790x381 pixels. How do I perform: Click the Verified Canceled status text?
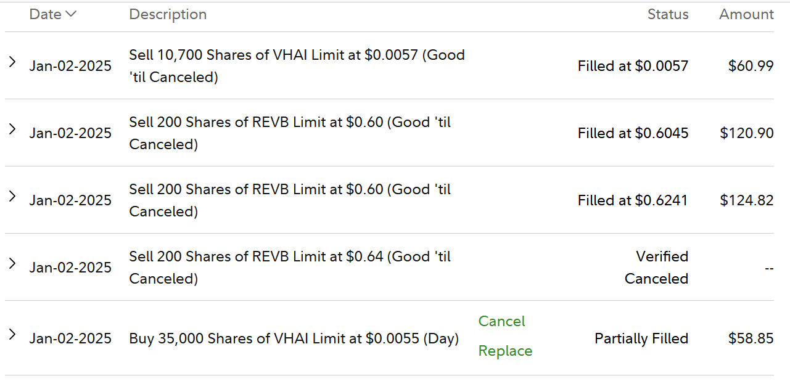pyautogui.click(x=656, y=268)
